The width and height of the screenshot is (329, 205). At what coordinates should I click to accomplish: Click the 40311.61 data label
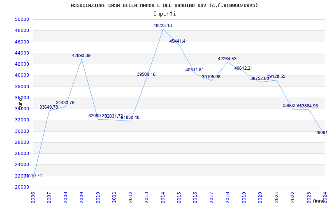(x=195, y=70)
